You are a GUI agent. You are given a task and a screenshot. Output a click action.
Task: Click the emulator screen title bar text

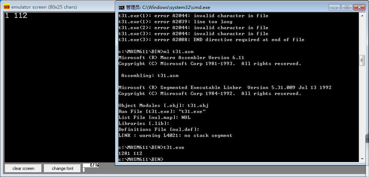[x=44, y=7]
